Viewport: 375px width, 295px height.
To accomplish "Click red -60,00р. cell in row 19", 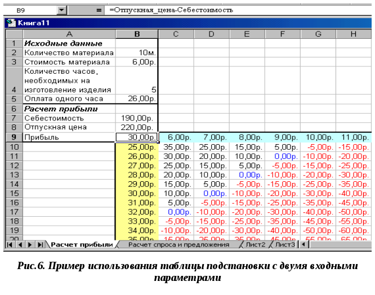I will tap(354, 230).
